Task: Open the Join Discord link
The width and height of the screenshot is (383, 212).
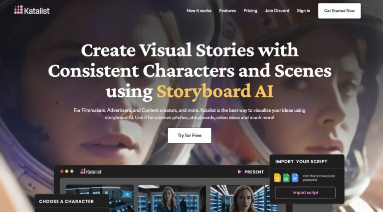Action: [277, 10]
